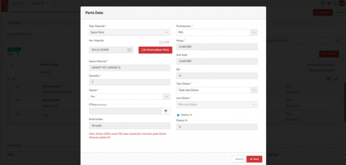Tick the OPB checkbox
The width and height of the screenshot is (346, 165).
tap(161, 42)
